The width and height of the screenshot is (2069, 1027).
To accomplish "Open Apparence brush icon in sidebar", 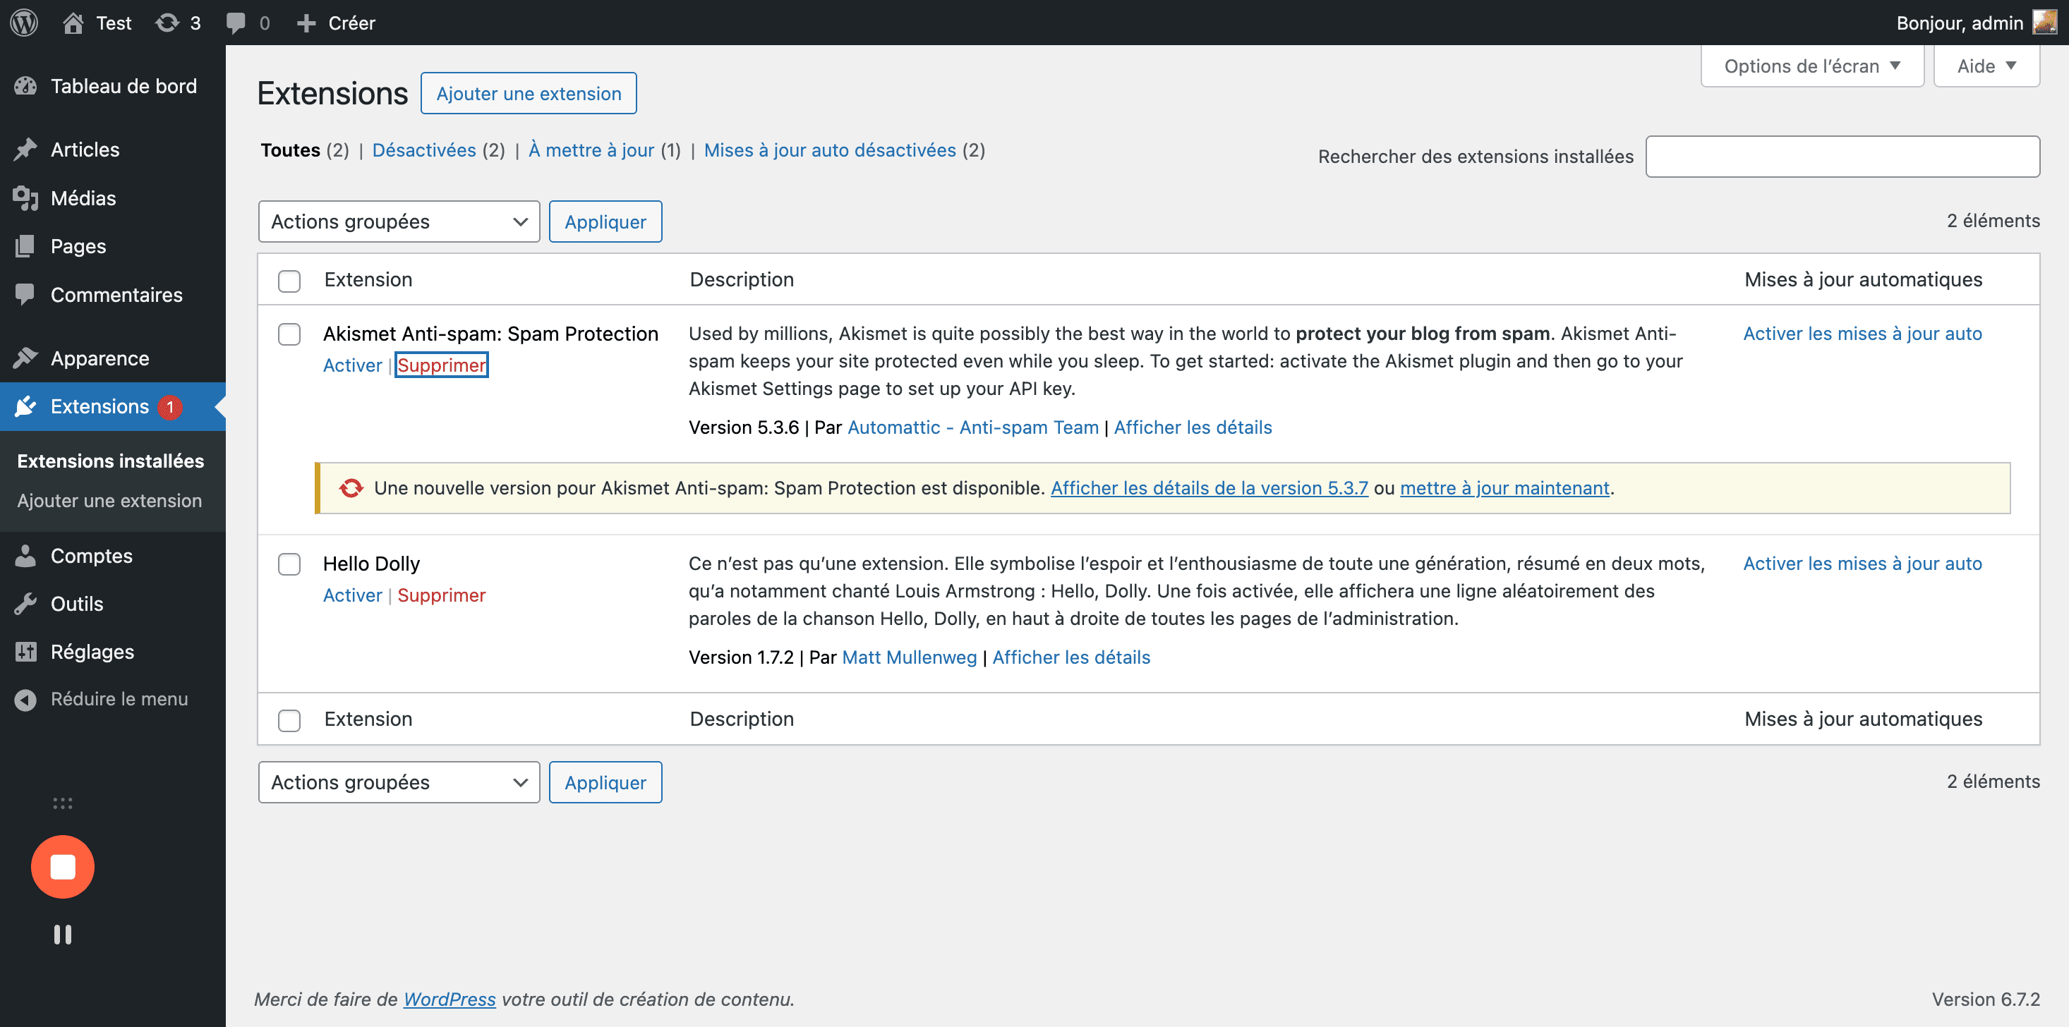I will click(25, 358).
